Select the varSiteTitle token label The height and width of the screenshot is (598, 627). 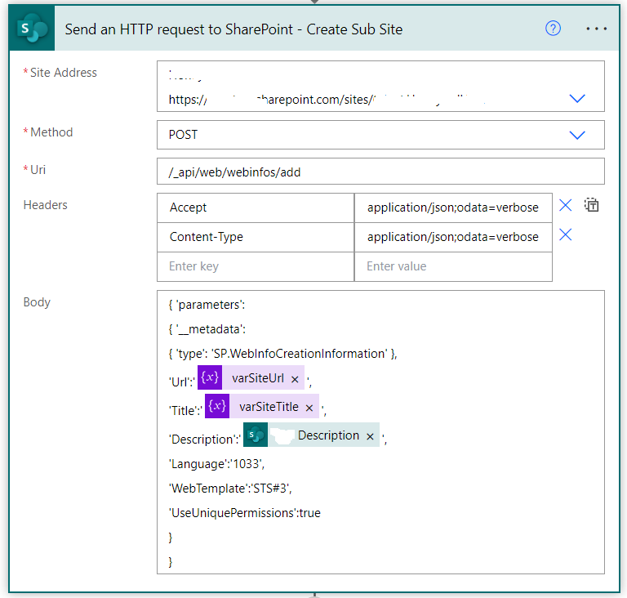tap(269, 407)
